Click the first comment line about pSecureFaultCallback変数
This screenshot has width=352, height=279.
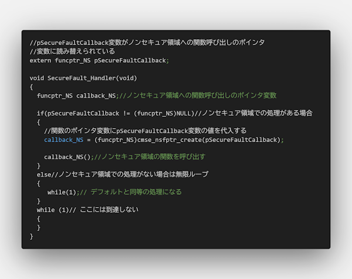(147, 43)
